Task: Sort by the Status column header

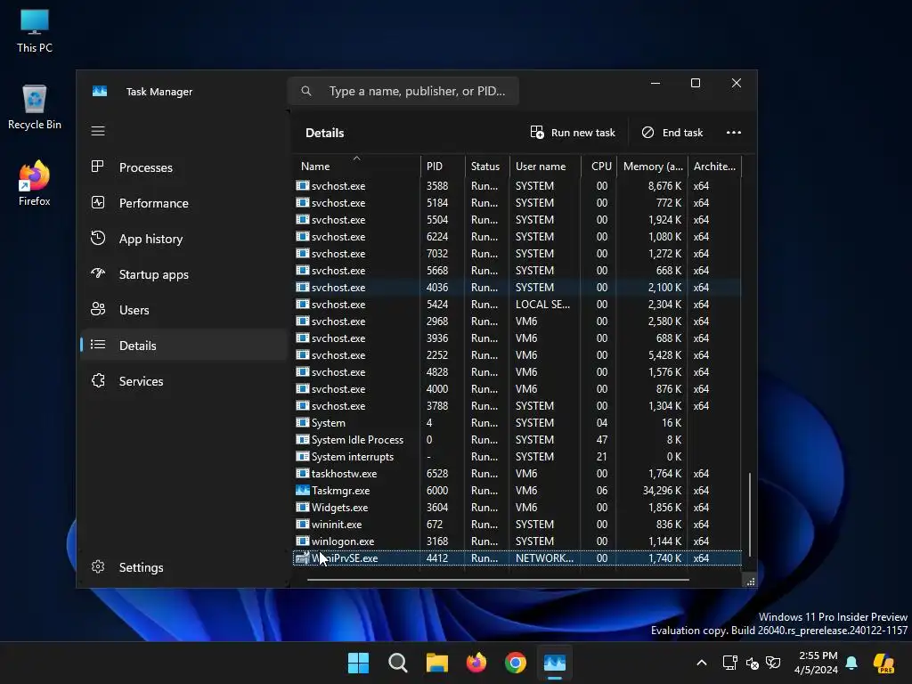Action: pyautogui.click(x=487, y=166)
